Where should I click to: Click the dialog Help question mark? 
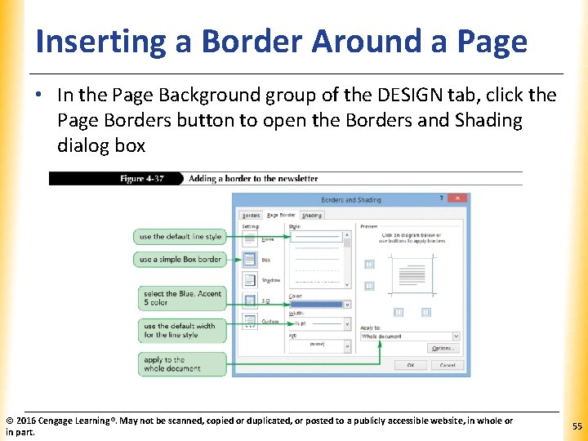(x=441, y=198)
